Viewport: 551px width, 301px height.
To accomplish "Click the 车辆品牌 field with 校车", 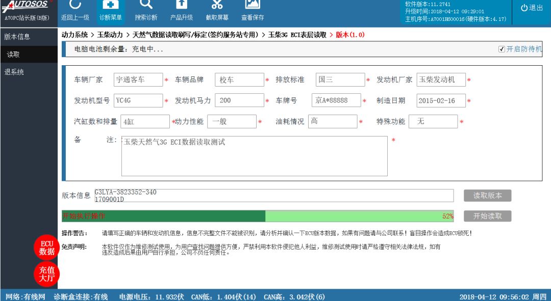I will point(239,79).
